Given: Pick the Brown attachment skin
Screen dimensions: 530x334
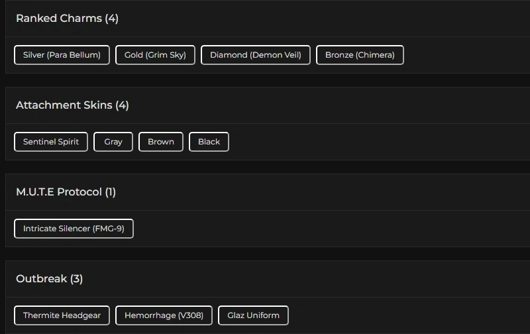Looking at the screenshot, I should 161,142.
